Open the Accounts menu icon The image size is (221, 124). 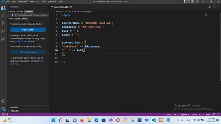(x=3, y=101)
